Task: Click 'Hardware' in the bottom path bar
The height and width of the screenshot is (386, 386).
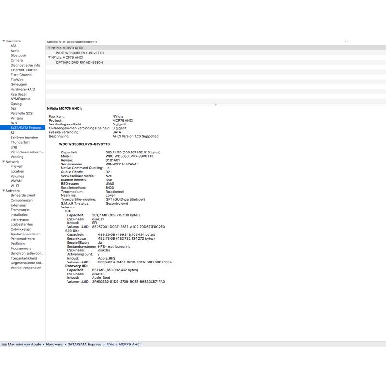Action: tap(54, 345)
